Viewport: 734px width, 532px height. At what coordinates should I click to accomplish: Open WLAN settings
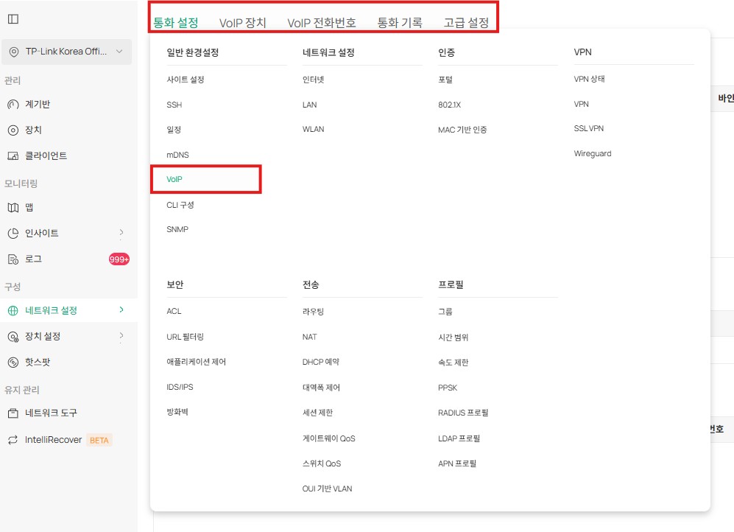coord(313,129)
